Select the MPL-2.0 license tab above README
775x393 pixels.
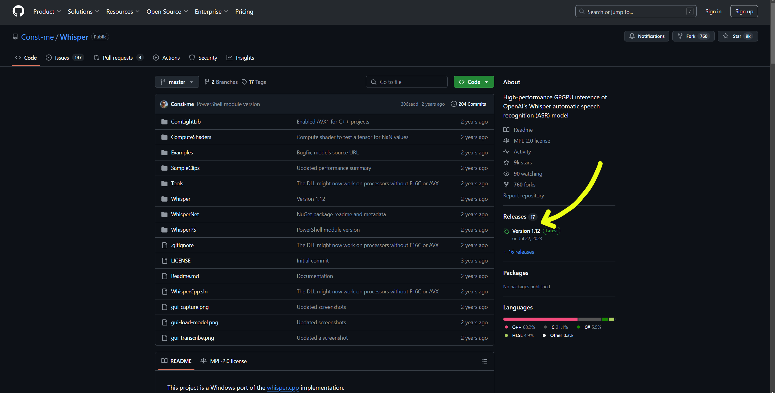pos(224,361)
